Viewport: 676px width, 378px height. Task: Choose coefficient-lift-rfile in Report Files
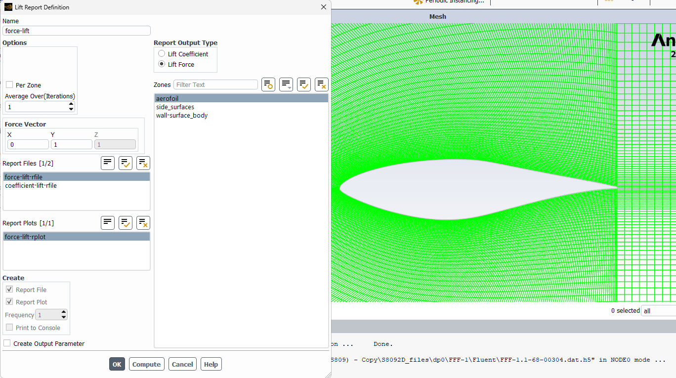pos(31,185)
